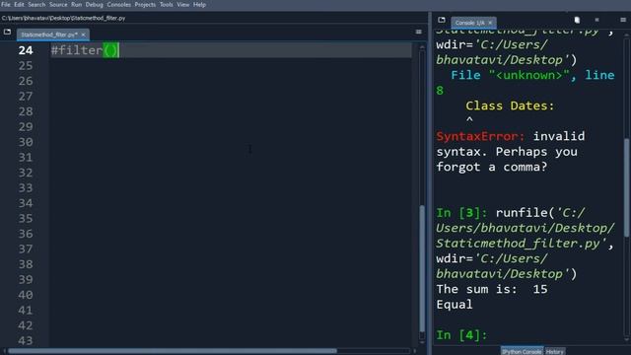Click the SyntaxError text in console
This screenshot has height=355, width=631.
pos(480,136)
